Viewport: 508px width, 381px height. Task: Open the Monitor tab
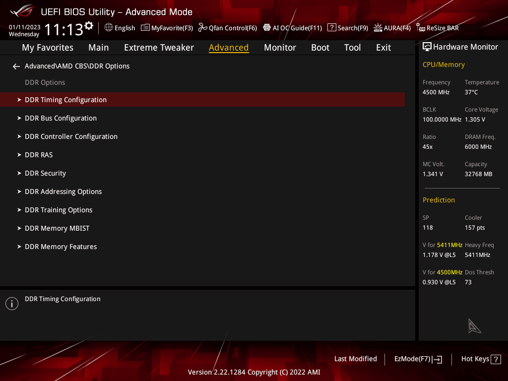(x=280, y=48)
